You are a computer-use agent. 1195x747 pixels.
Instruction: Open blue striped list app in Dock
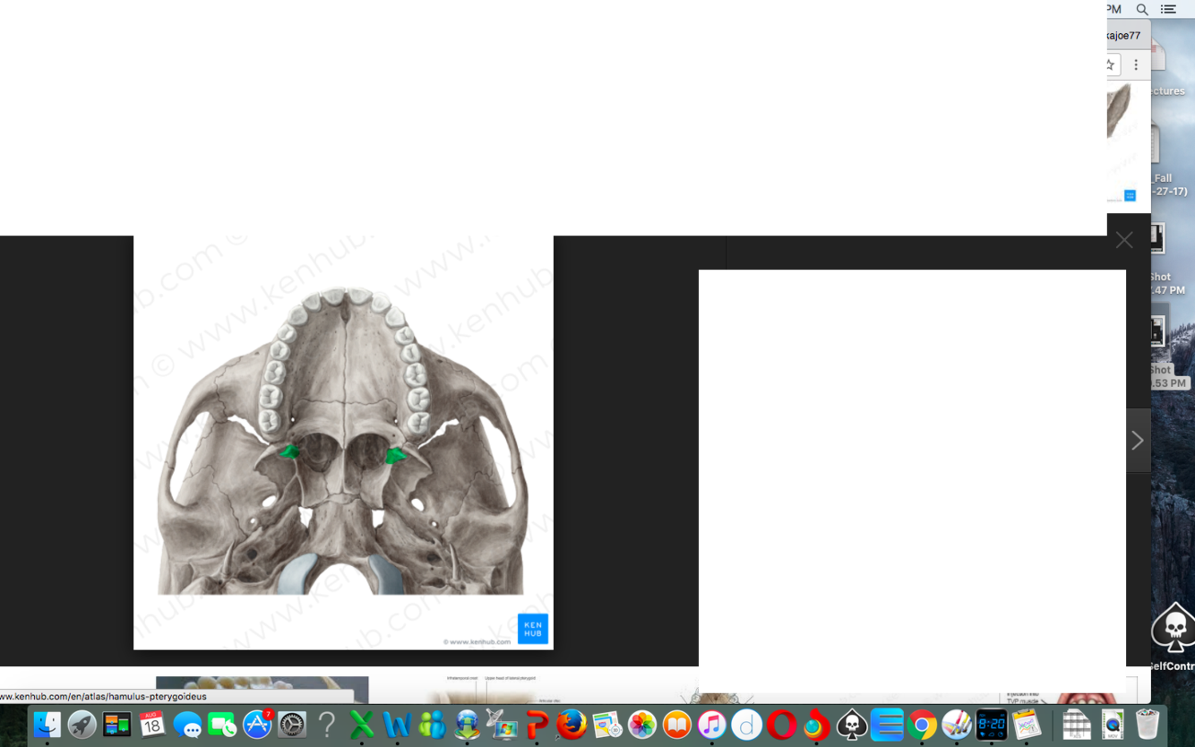(887, 724)
